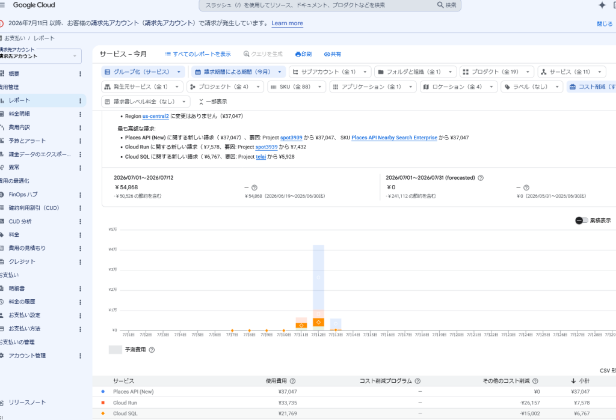Screen dimensions: 616x420
Task: Click blue dot for Places API (New)
Action: point(103,392)
